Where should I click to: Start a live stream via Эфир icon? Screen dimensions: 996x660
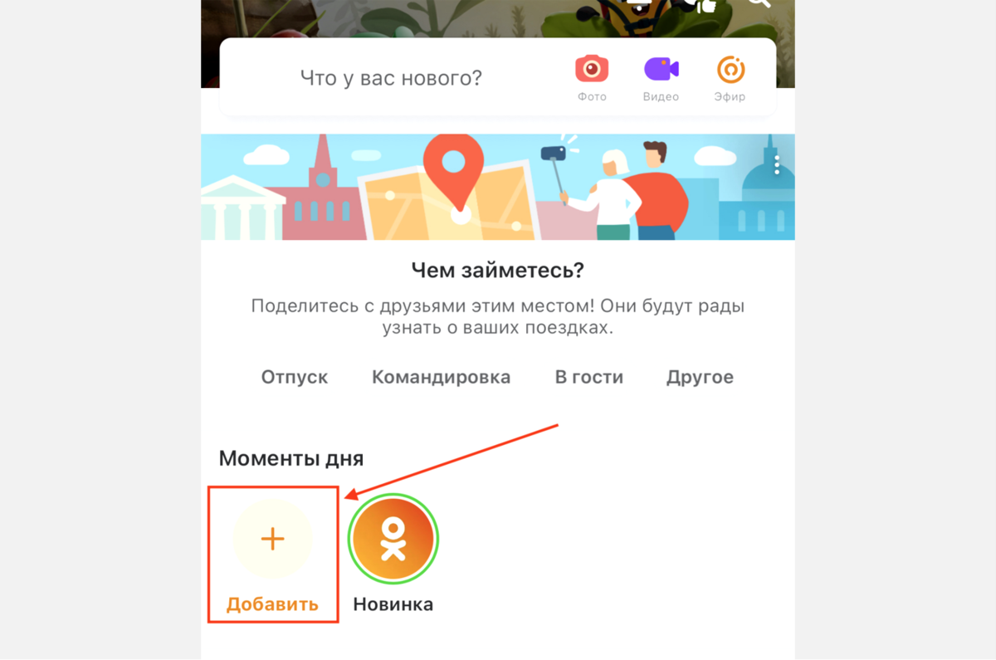(x=730, y=70)
